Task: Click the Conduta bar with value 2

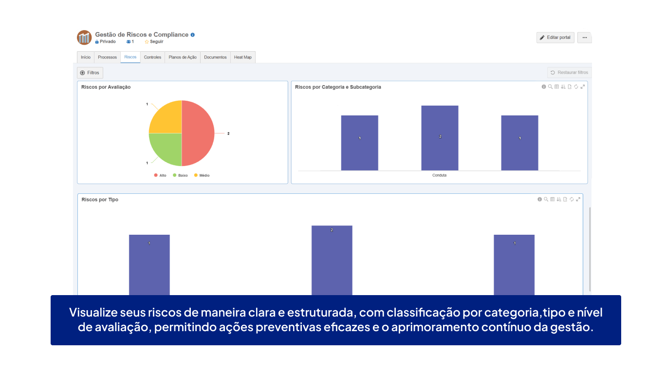Action: click(440, 138)
